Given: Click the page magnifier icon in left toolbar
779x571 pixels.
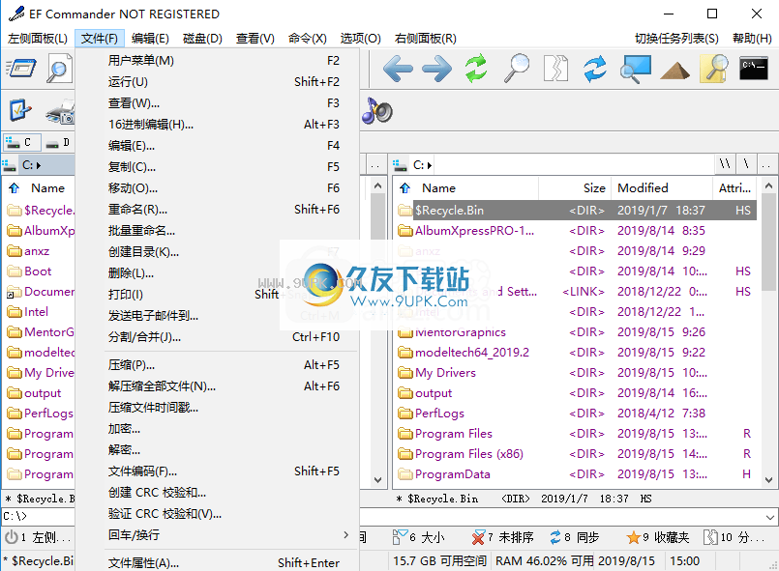Looking at the screenshot, I should [60, 69].
